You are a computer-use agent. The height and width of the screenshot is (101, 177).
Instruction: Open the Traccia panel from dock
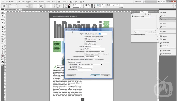pyautogui.click(x=167, y=24)
